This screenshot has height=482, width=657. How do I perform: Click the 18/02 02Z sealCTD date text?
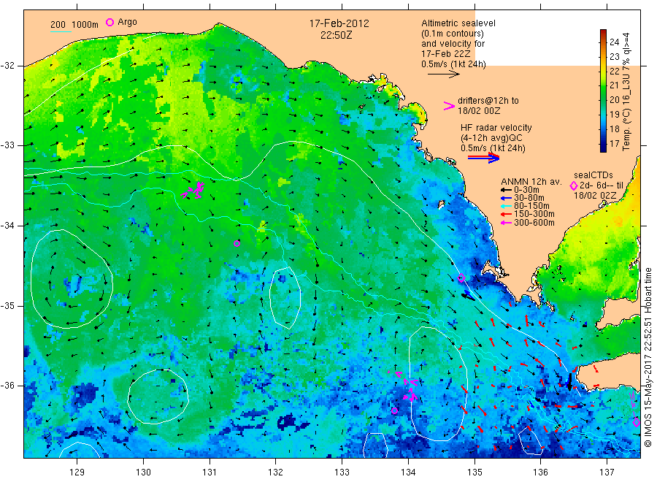coord(595,196)
